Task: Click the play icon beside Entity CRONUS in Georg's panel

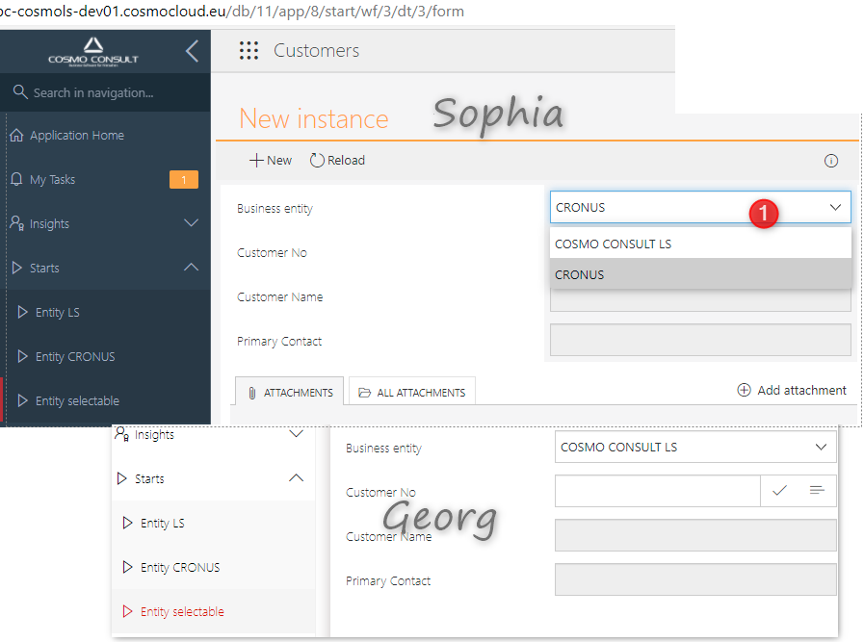Action: pyautogui.click(x=127, y=567)
